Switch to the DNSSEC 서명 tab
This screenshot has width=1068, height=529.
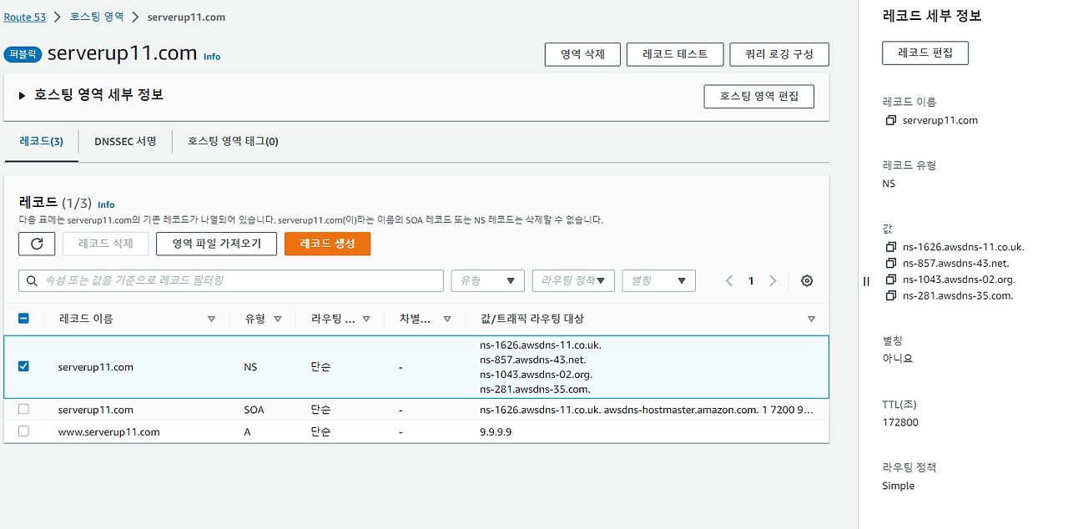125,141
